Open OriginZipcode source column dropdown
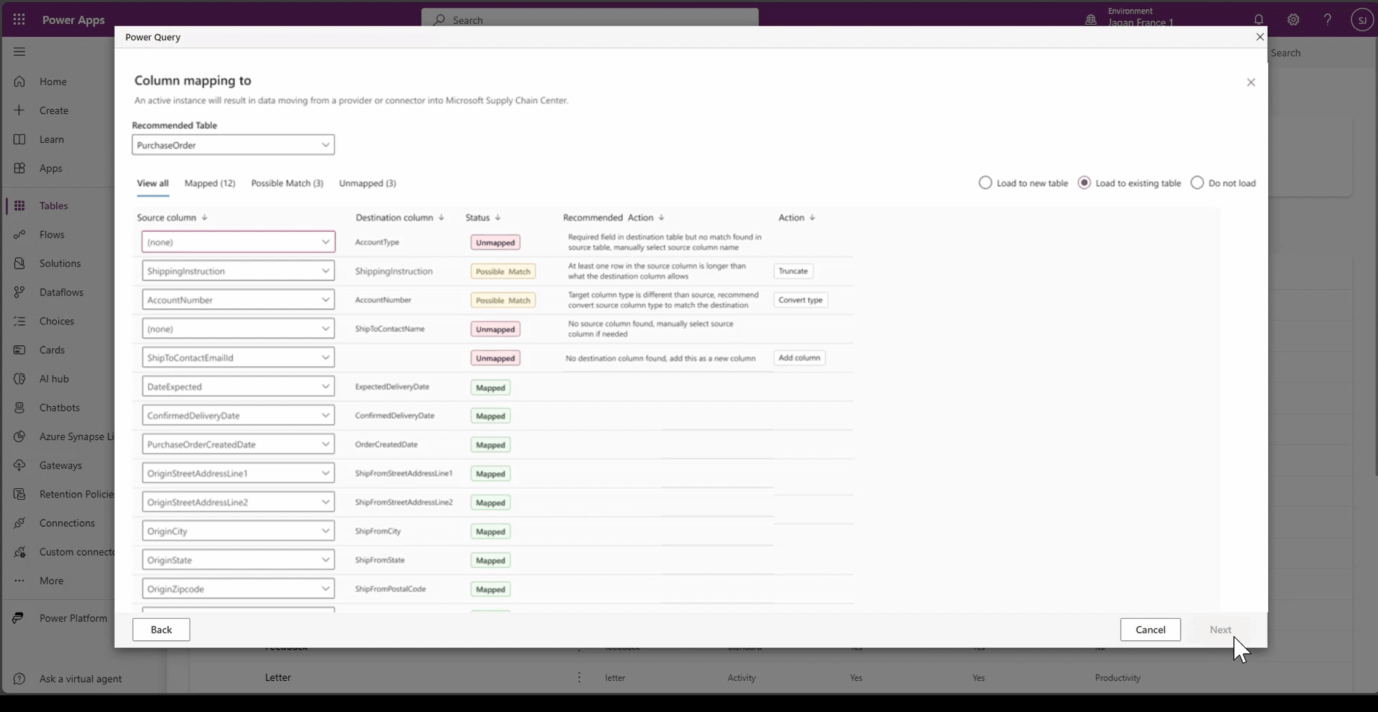Viewport: 1378px width, 712px height. point(238,588)
